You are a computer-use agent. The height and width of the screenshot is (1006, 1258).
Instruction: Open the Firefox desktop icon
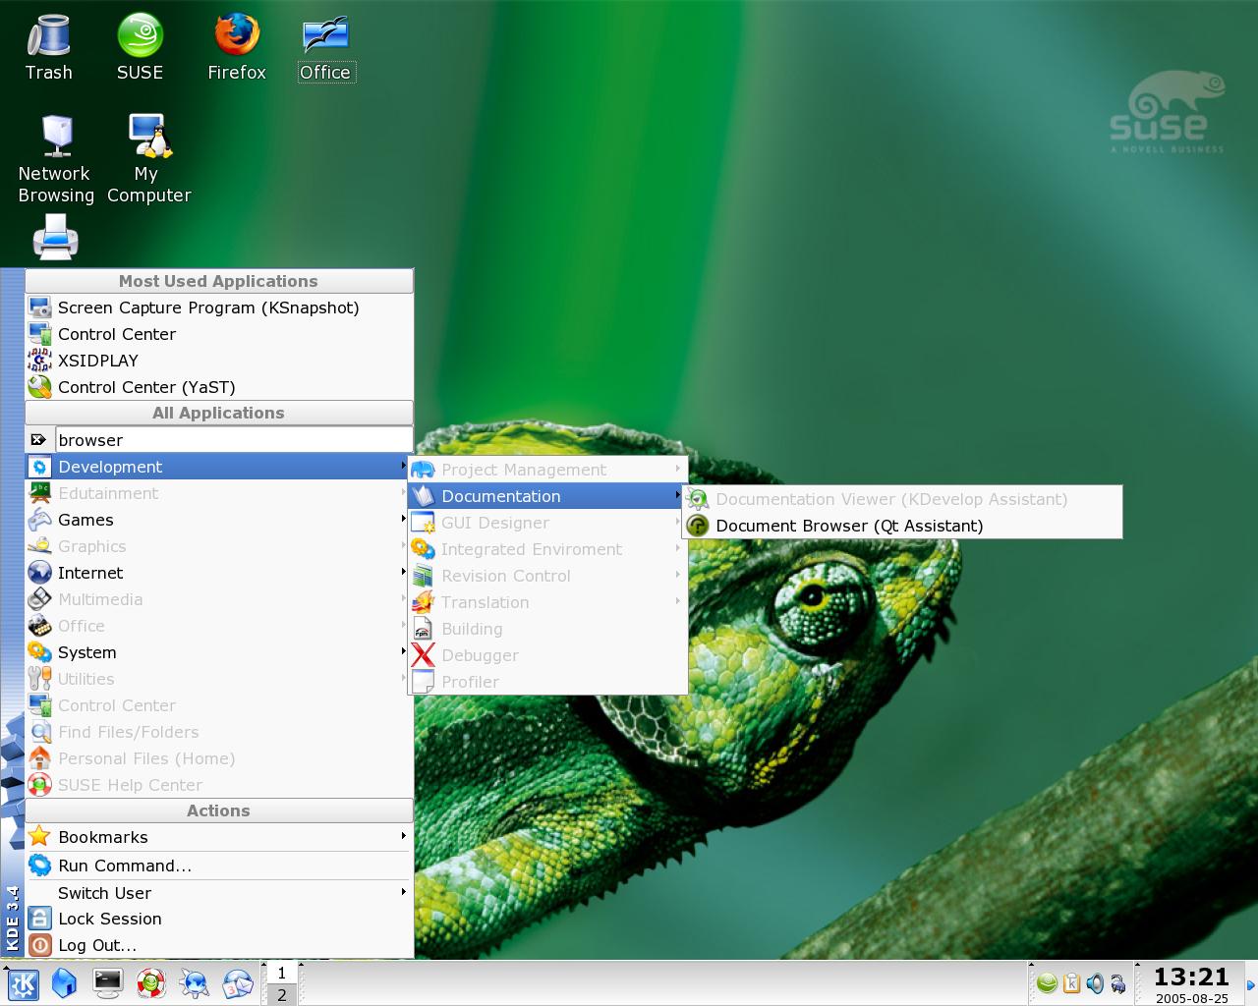(x=237, y=47)
